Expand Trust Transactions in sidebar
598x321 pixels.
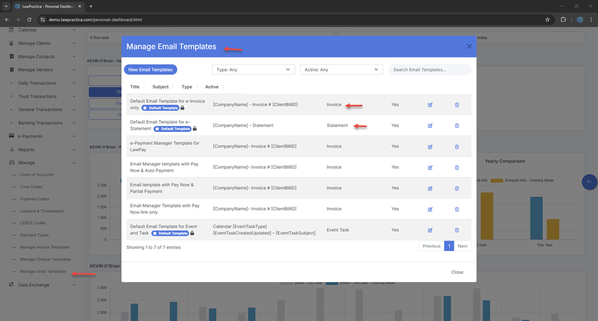38,97
